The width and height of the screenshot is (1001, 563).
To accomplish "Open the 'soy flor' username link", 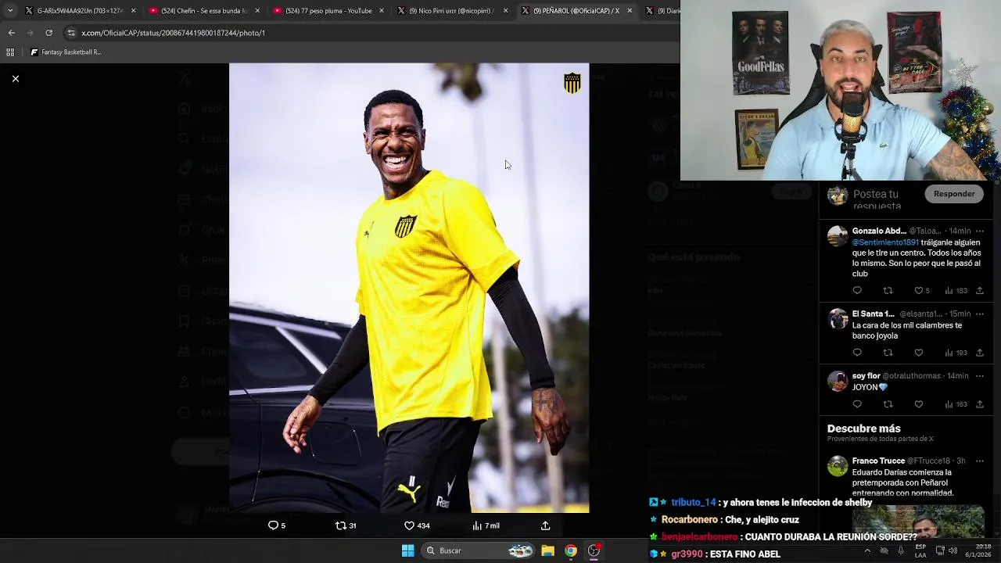I will pos(866,376).
